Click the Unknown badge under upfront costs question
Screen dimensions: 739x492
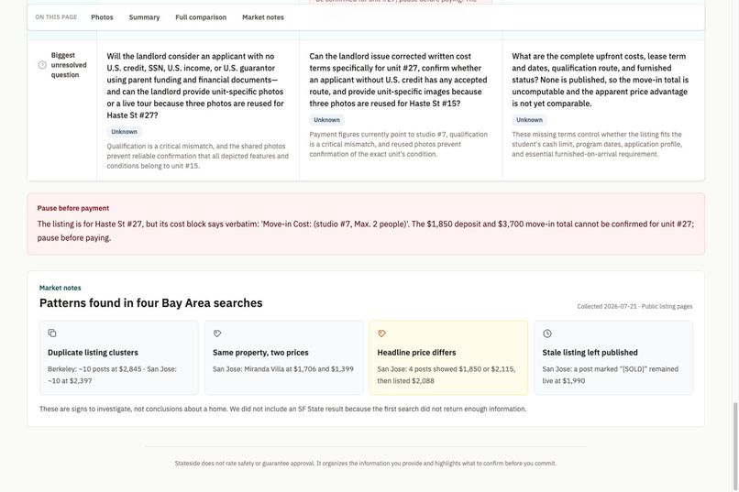[x=529, y=120]
